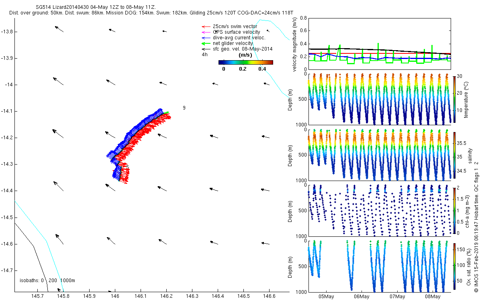
Task: Click the 4h label under the legend
Action: coord(204,55)
